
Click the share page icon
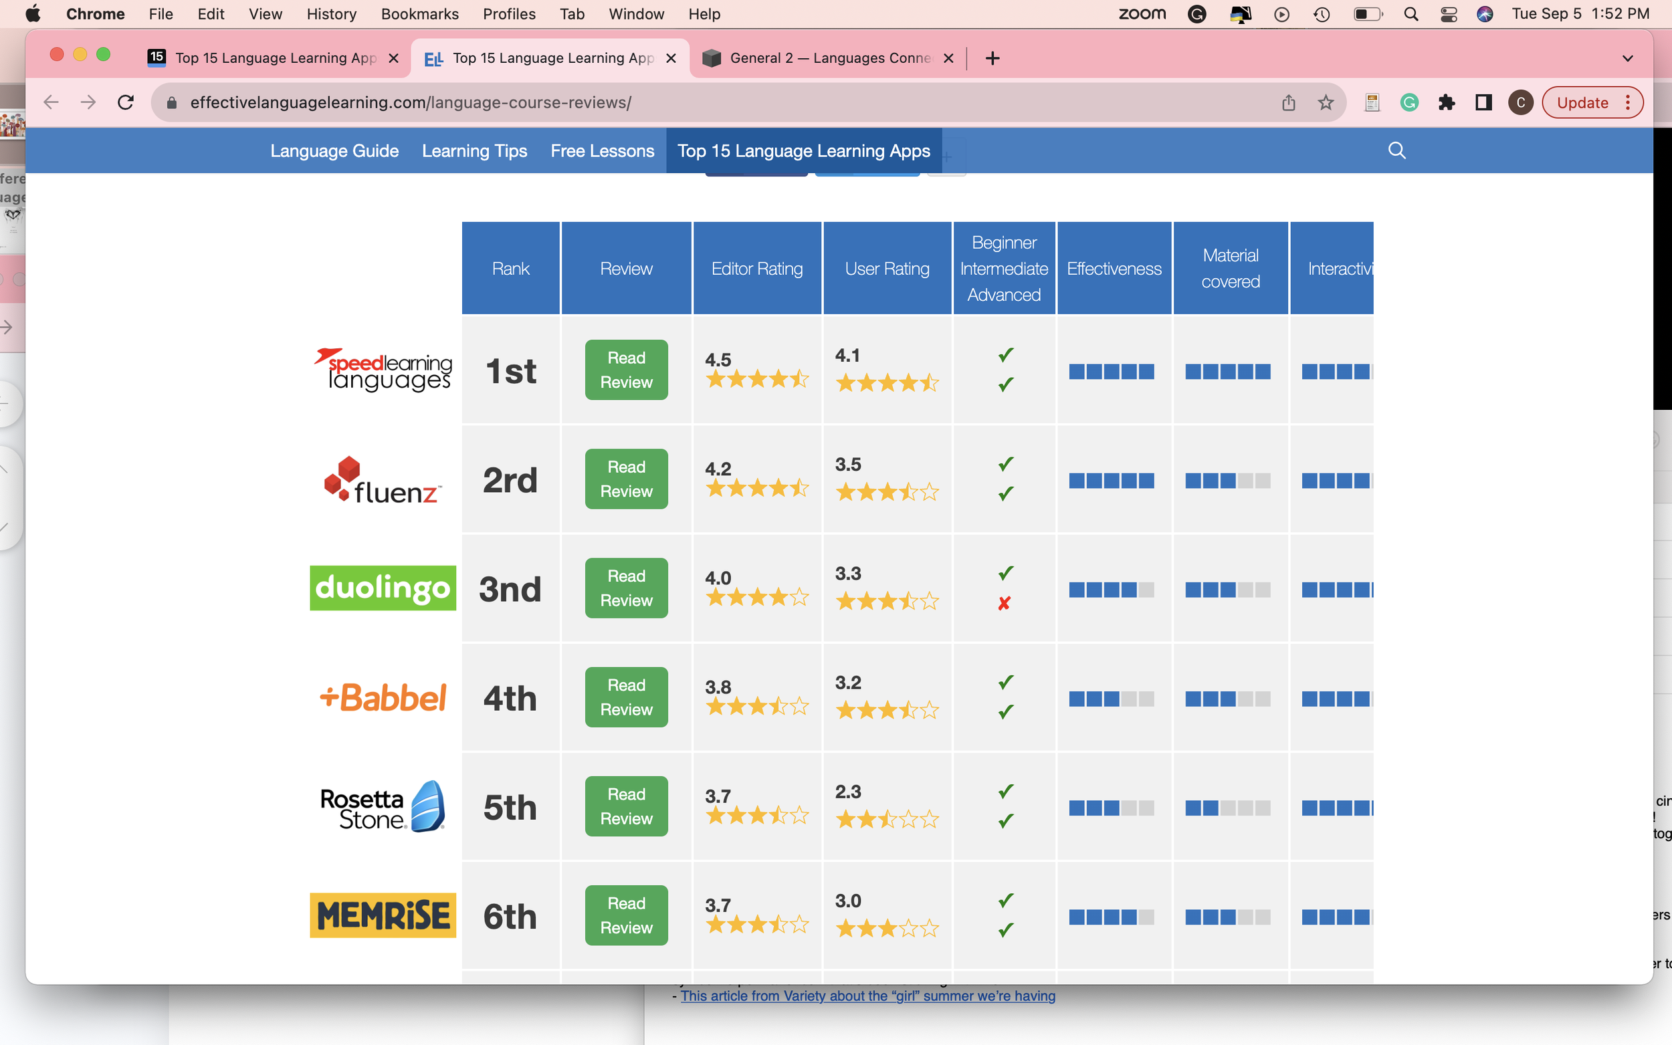click(x=1288, y=103)
